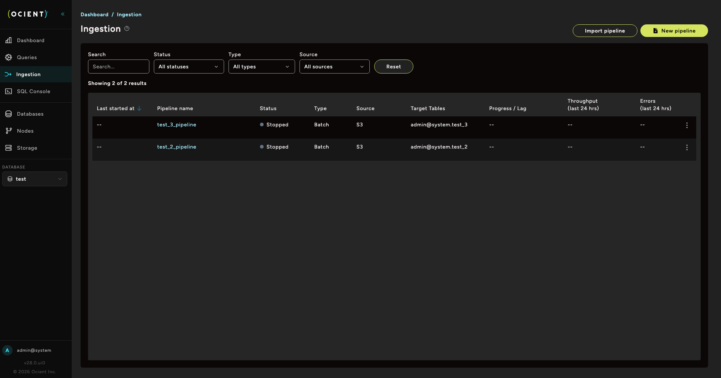This screenshot has height=378, width=721.
Task: Open the Ingestion help question-mark icon
Action: click(x=127, y=28)
